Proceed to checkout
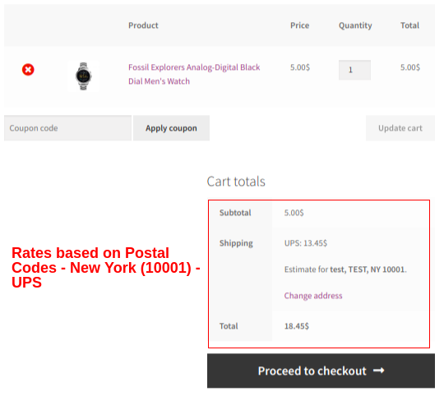Screen dimensions: 444x396 [321, 371]
